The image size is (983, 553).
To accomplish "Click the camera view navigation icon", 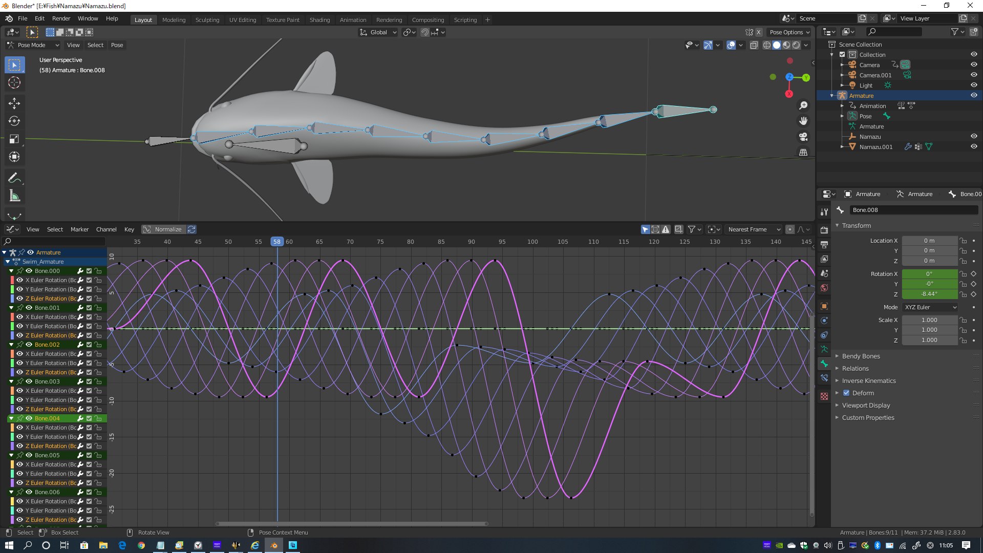I will click(803, 137).
